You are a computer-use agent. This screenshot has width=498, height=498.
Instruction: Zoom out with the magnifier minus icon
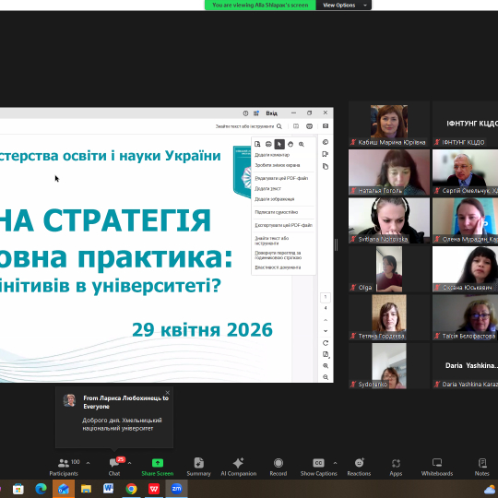pos(326,377)
